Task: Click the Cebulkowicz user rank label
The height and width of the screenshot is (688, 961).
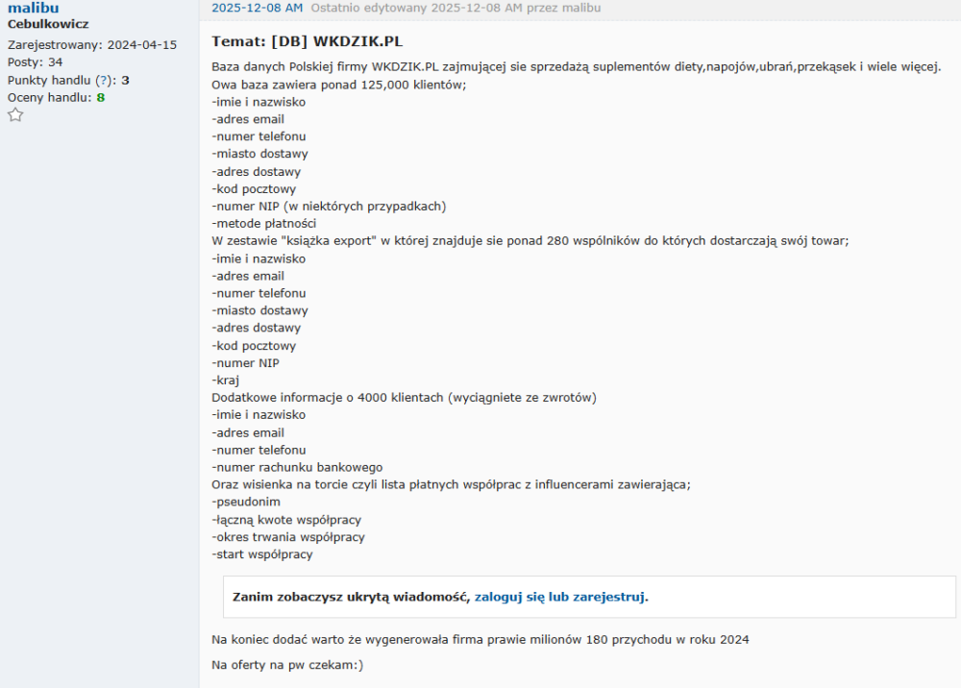Action: 48,24
